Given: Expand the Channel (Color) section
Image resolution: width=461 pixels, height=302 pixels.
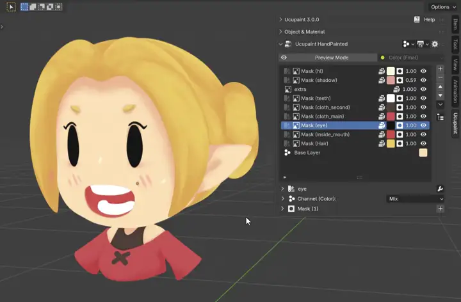Looking at the screenshot, I should coord(282,199).
